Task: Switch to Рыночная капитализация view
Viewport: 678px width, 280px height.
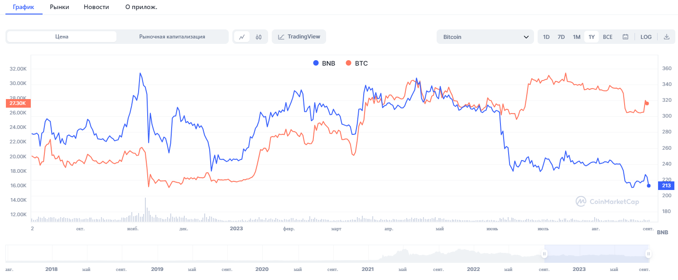Action: pos(172,37)
